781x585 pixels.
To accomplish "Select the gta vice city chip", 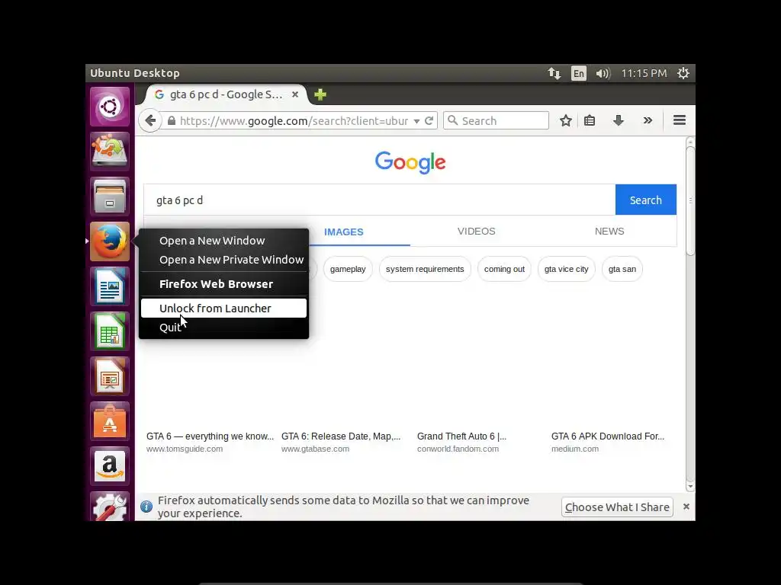I will click(567, 269).
